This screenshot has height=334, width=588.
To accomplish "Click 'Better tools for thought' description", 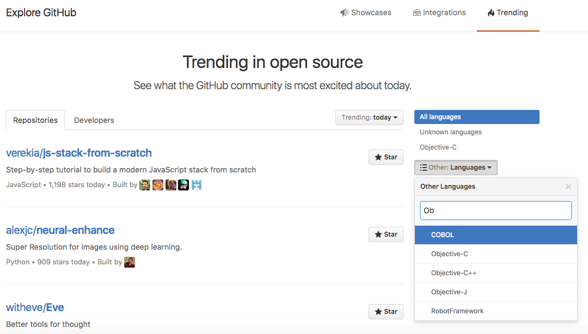I will click(48, 324).
